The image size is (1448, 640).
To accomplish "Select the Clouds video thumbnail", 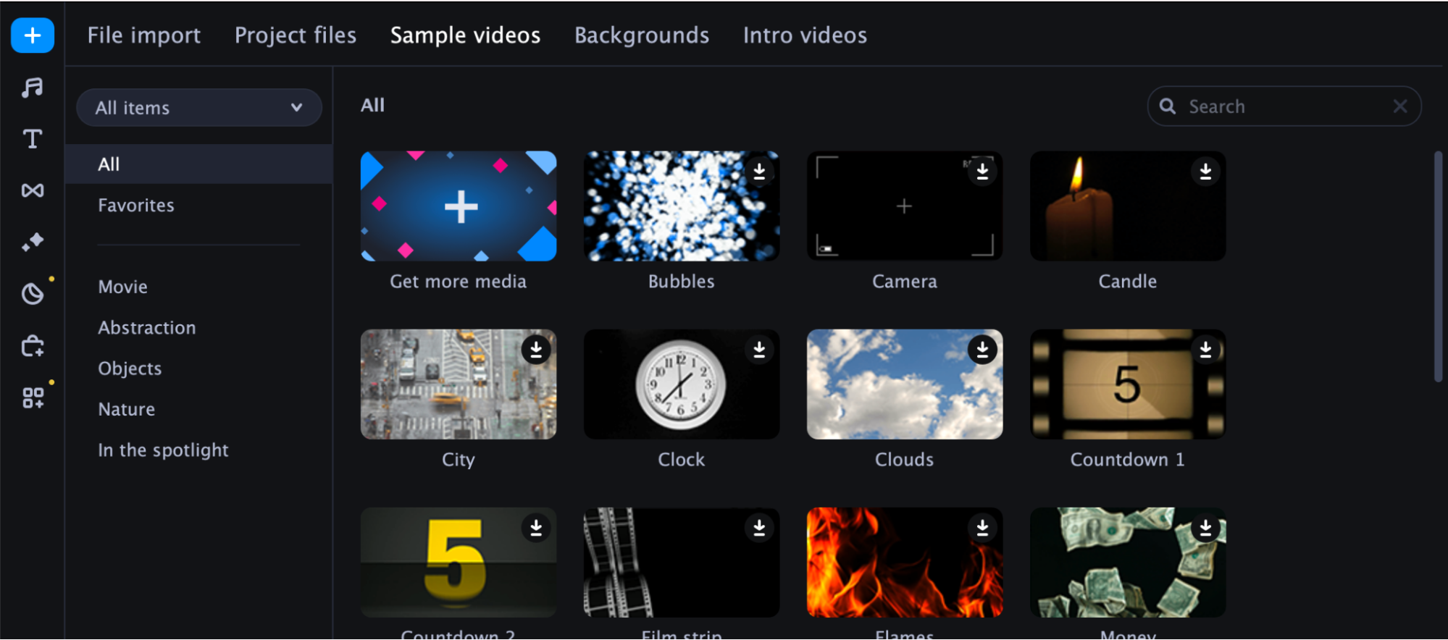I will pos(905,384).
